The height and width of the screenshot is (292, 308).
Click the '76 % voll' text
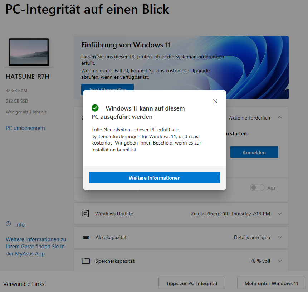pos(260,261)
